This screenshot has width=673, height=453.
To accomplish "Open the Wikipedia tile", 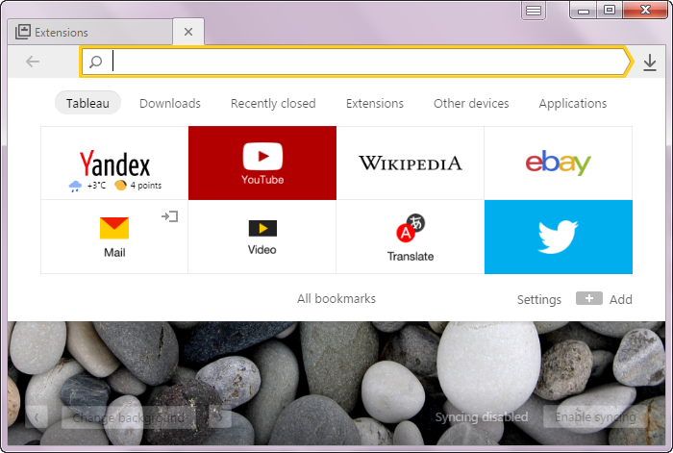I will (411, 164).
